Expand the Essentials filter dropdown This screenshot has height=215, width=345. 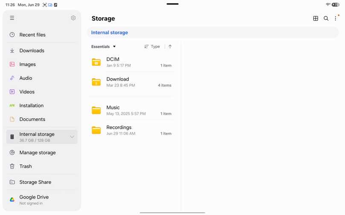(x=103, y=46)
